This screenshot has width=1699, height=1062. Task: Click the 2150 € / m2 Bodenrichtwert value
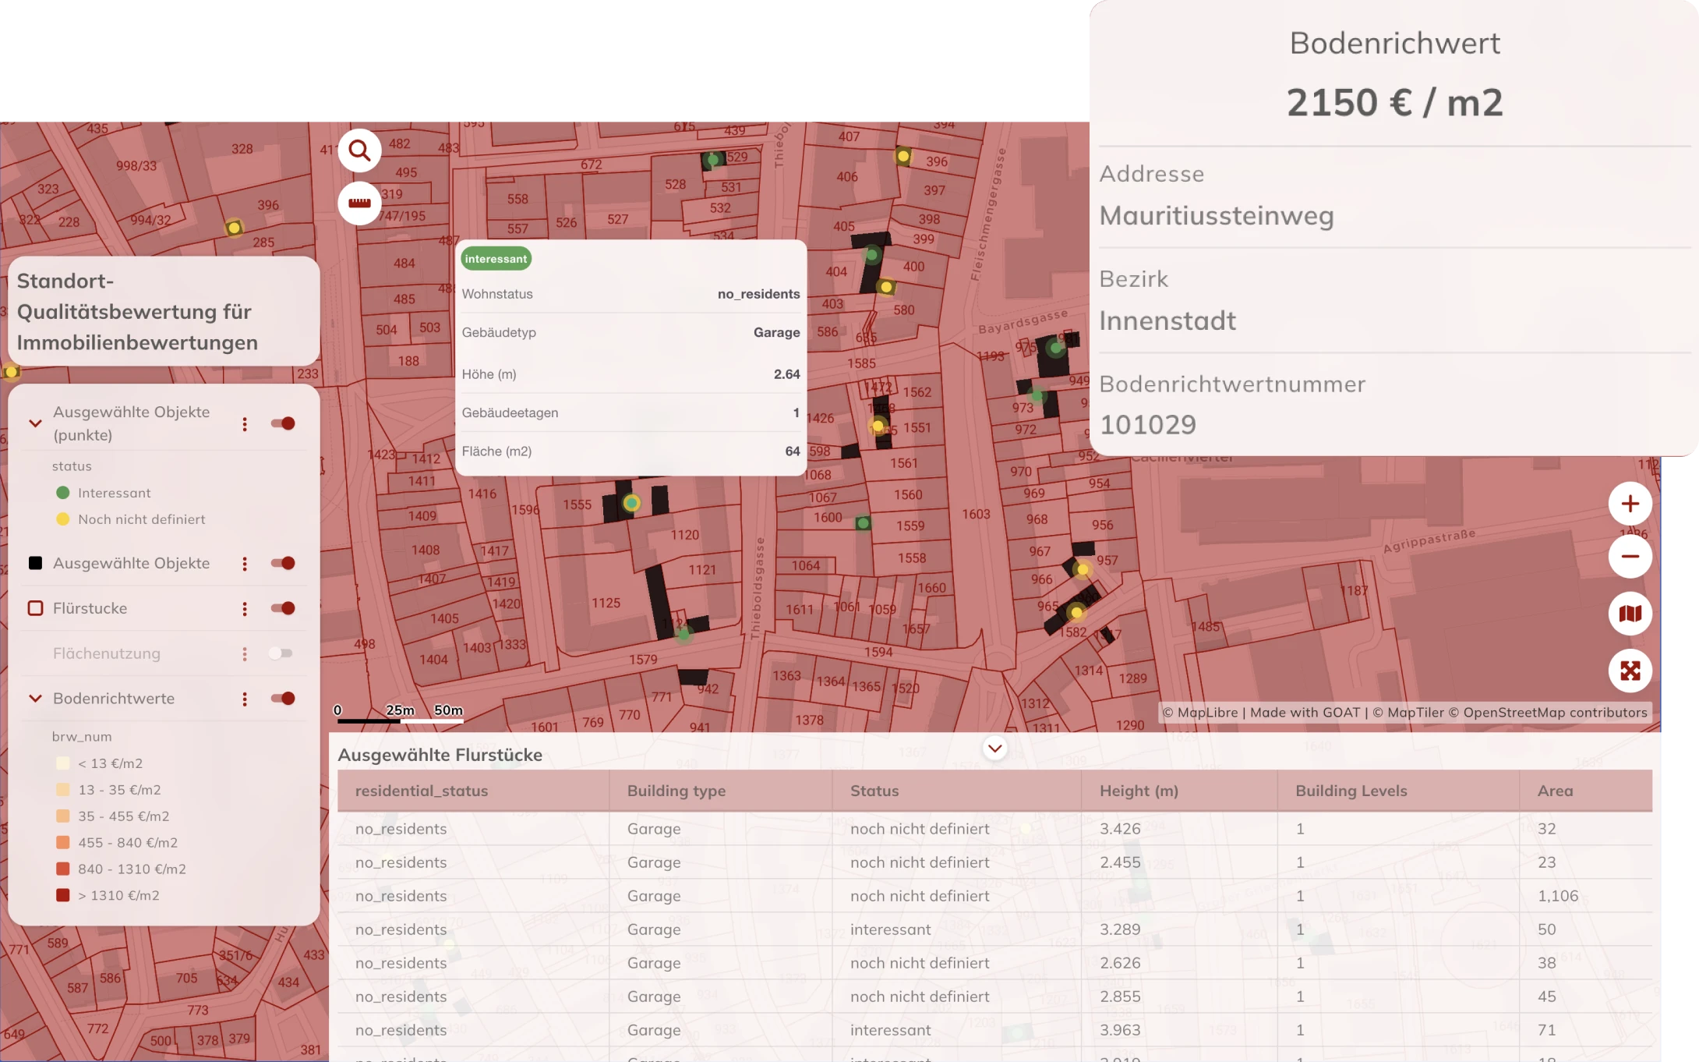coord(1394,102)
